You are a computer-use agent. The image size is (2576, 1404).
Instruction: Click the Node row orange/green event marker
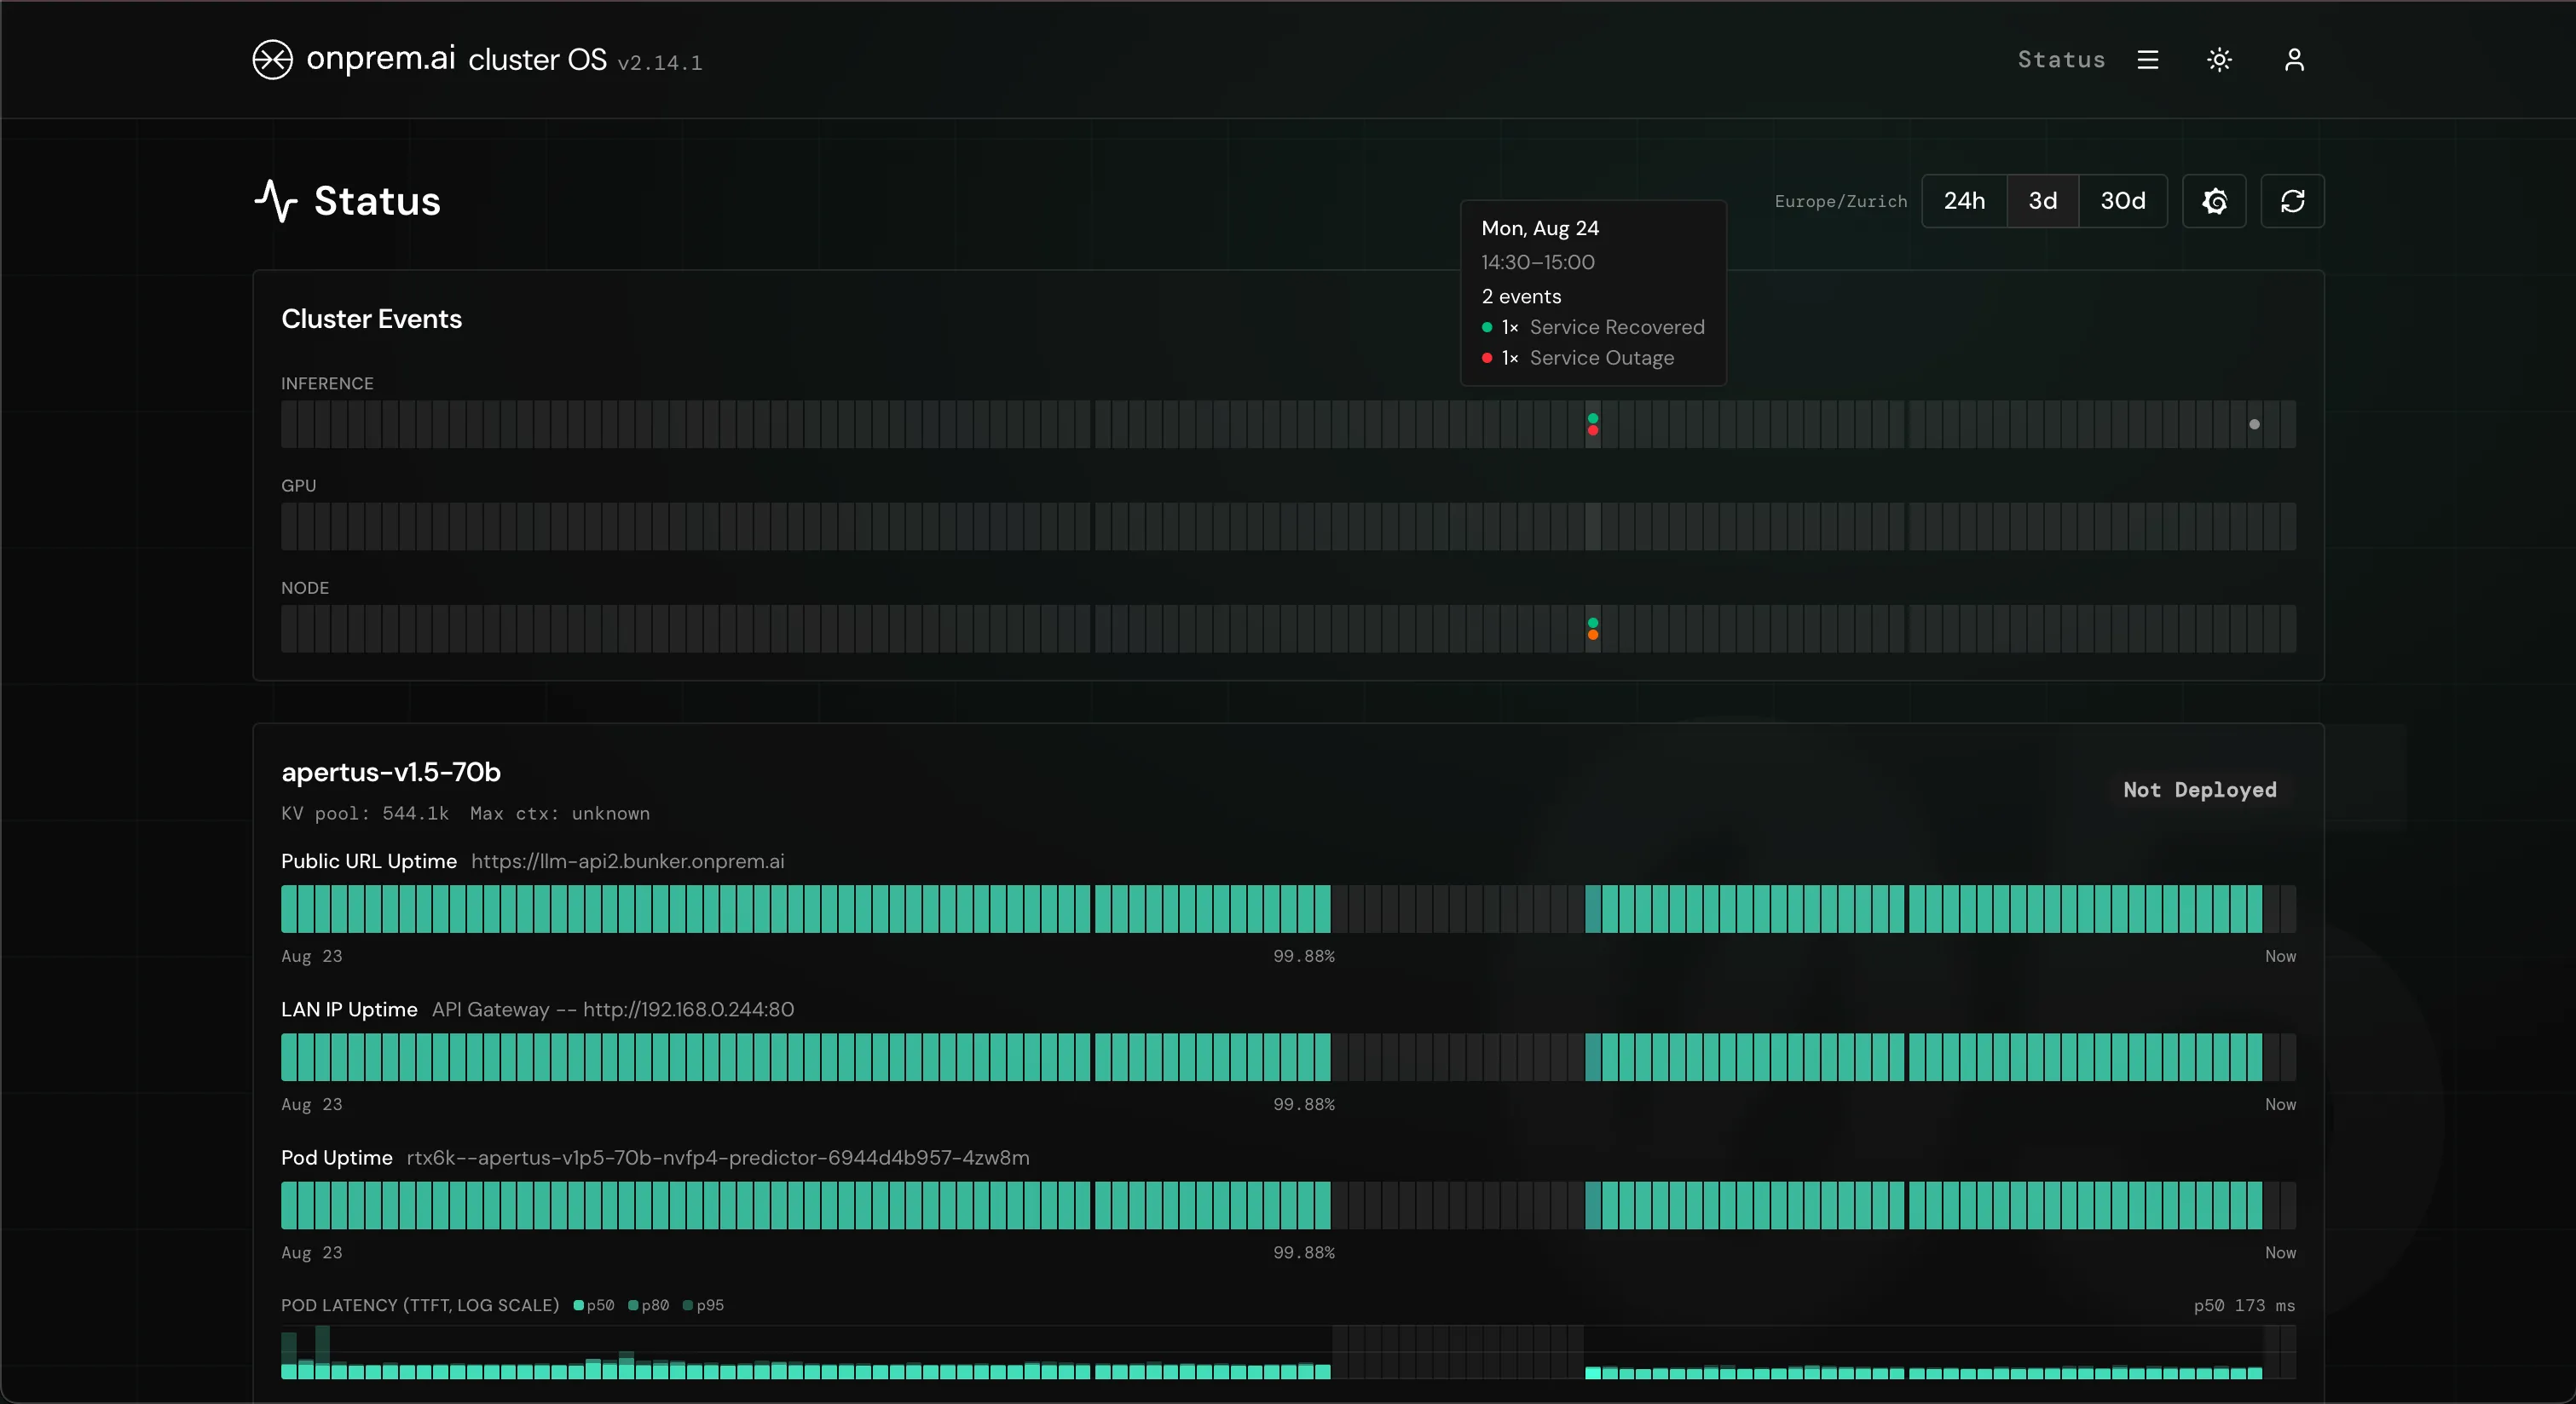1593,629
